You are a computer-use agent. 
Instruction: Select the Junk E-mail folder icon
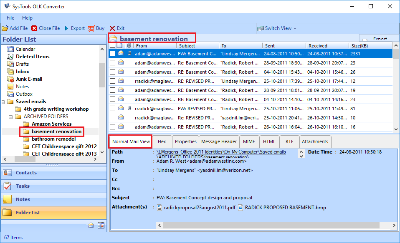(x=10, y=79)
